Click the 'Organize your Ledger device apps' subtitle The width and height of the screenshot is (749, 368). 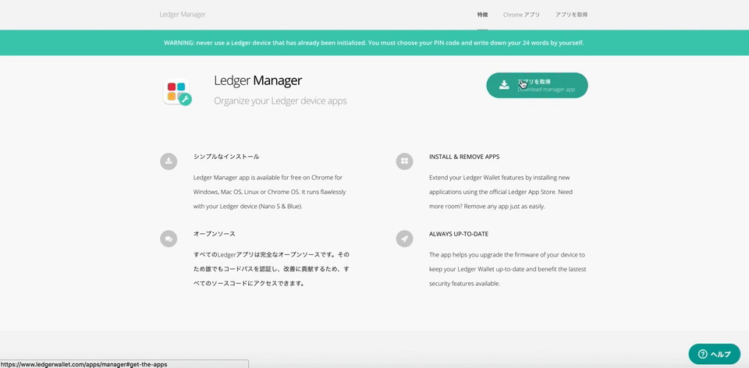coord(280,101)
